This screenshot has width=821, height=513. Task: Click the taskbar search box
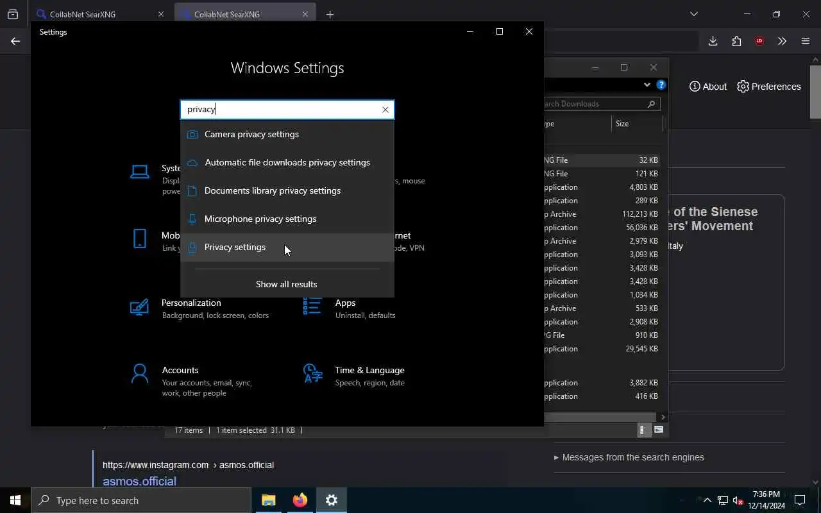click(141, 500)
